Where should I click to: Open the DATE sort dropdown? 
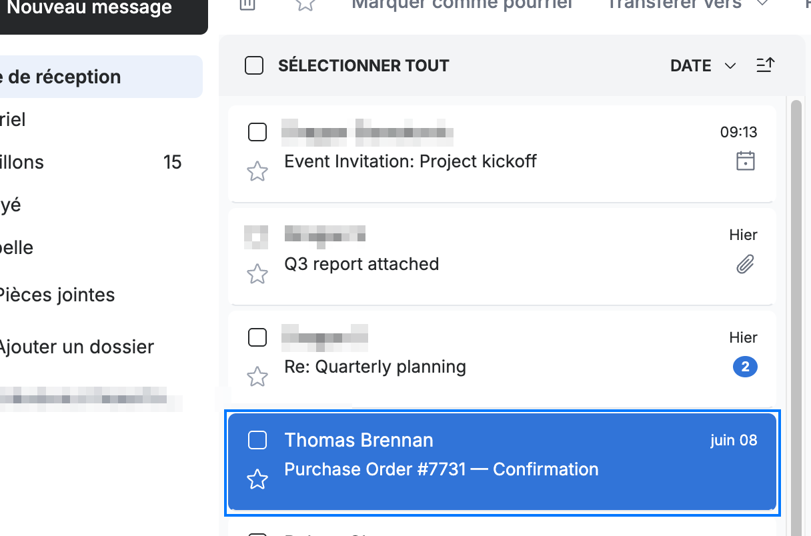click(703, 66)
